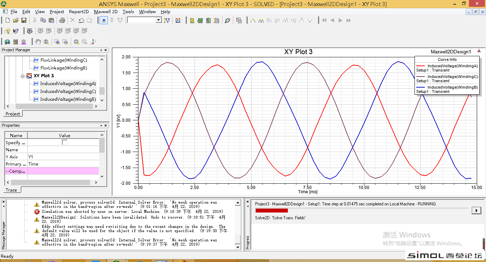Select the XY Plot 3 tree node
This screenshot has width=486, height=262.
(44, 76)
